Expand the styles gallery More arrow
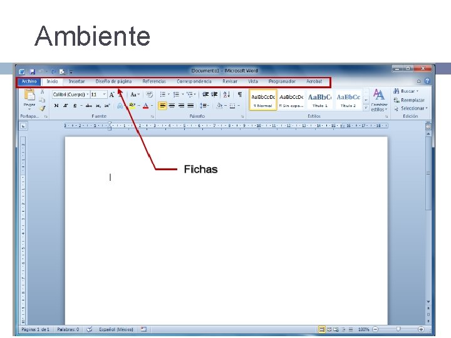Image resolution: width=451 pixels, height=338 pixels. pos(366,108)
